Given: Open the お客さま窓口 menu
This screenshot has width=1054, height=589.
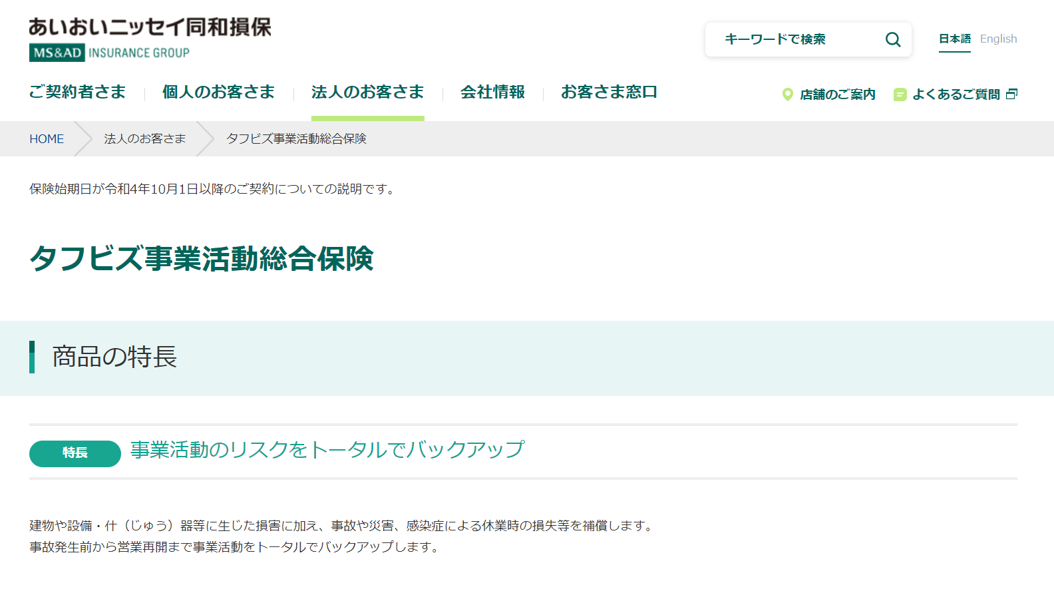Looking at the screenshot, I should pos(609,92).
